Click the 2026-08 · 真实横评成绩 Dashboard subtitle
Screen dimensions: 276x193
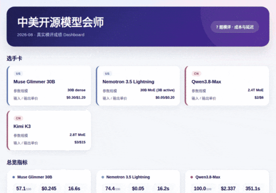tap(51, 34)
